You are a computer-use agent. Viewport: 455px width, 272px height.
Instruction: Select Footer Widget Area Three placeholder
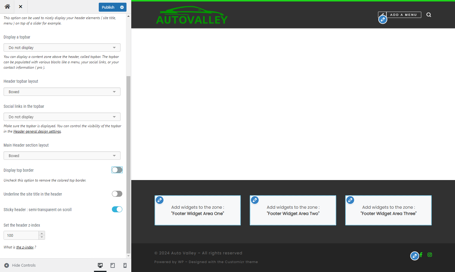[388, 210]
